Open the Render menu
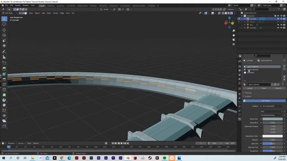The image size is (287, 161). 18,5
